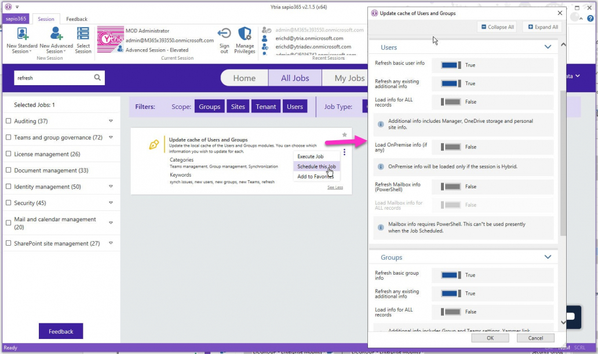Image resolution: width=598 pixels, height=354 pixels.
Task: Choose Add to Favorites menu item
Action: [316, 177]
